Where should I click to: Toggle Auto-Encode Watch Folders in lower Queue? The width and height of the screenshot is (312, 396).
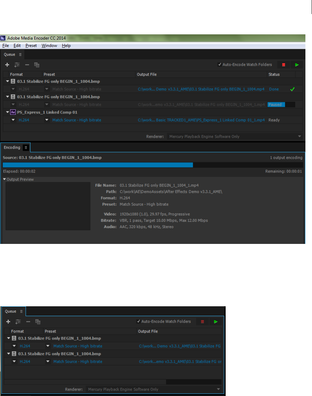(139, 321)
